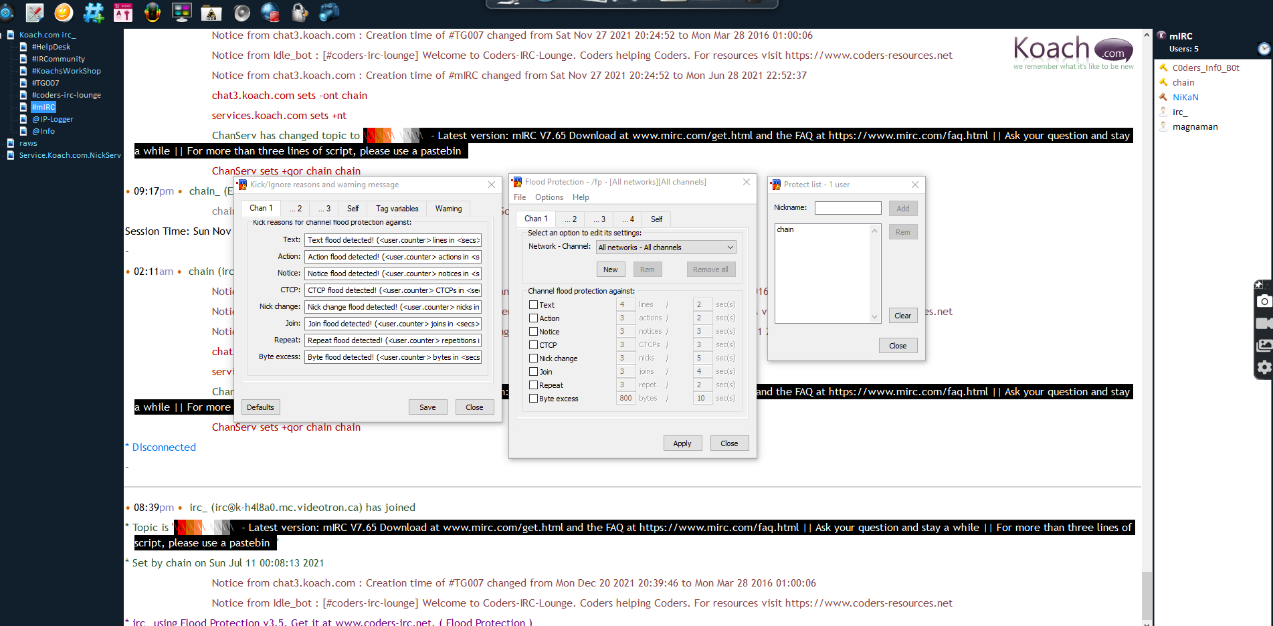Open the ICON folder toolbar icon
This screenshot has width=1273, height=626.
[211, 12]
